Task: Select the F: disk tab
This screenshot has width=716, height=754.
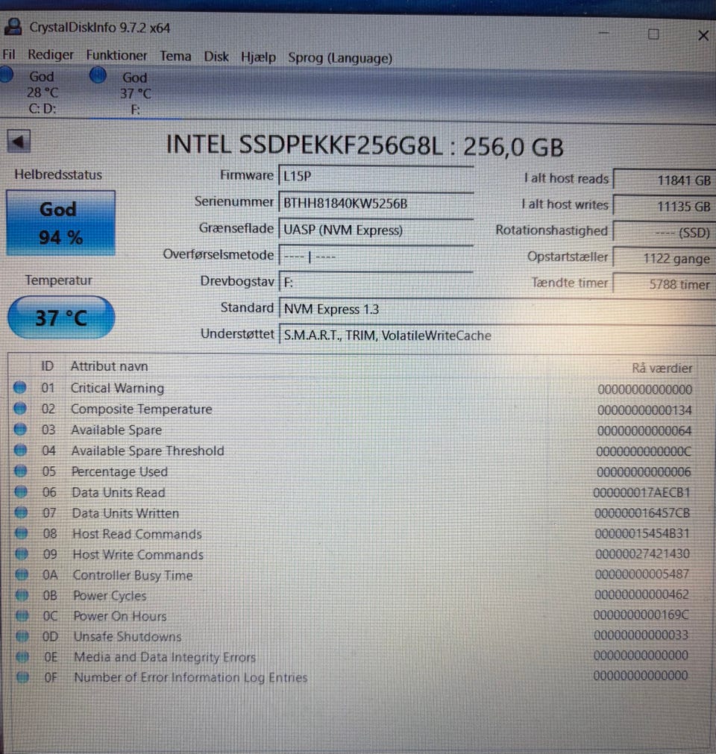Action: coord(135,93)
